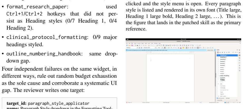Click the power icon in the top bar
This screenshot has width=243, height=109.
240,39
